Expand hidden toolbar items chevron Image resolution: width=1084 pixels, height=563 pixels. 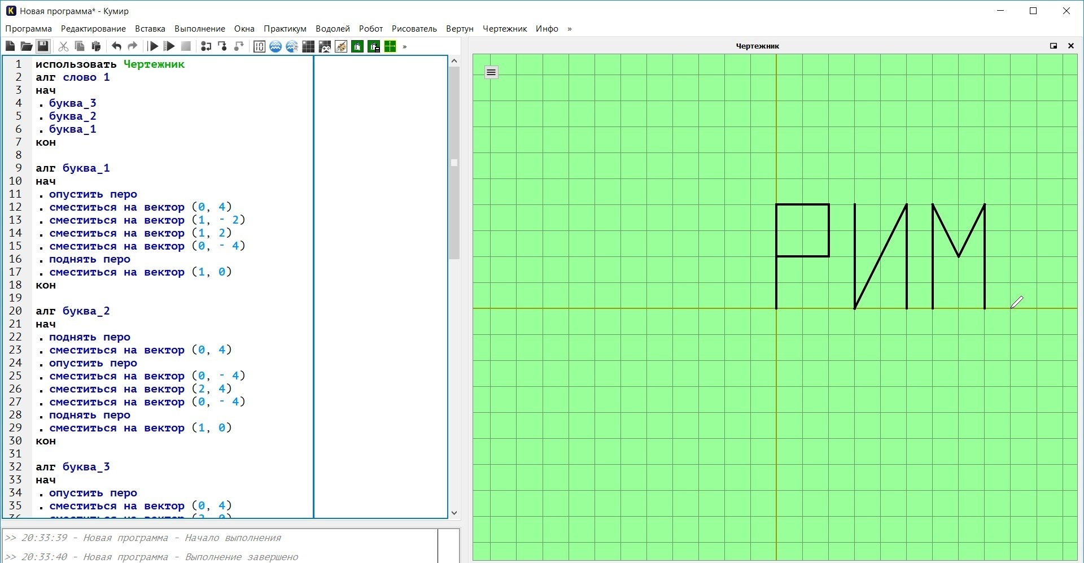(405, 47)
